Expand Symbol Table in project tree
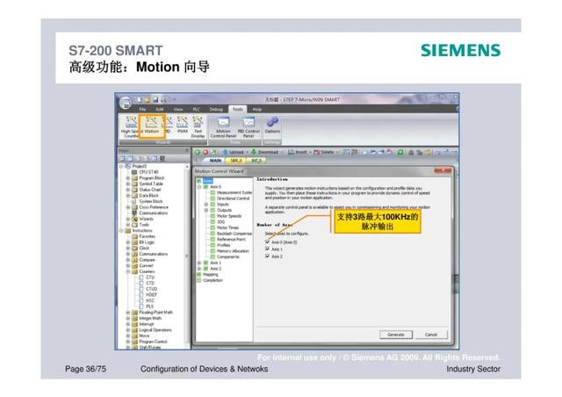The width and height of the screenshot is (562, 397). 128,184
